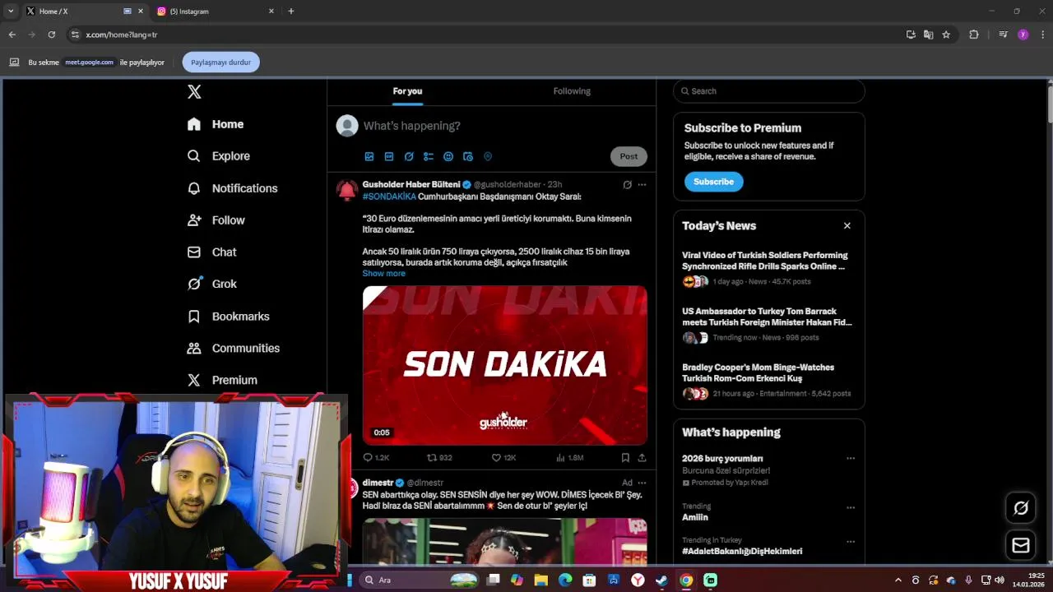View analytics of Gusholder post (1.8M)
1053x592 pixels.
pos(569,457)
